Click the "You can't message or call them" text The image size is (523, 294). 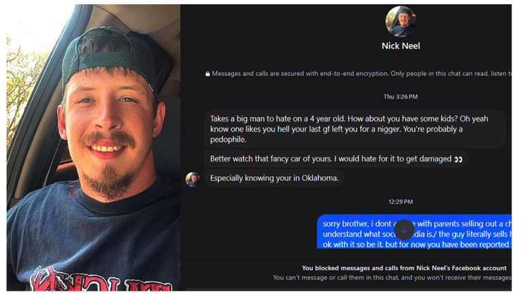tap(392, 278)
